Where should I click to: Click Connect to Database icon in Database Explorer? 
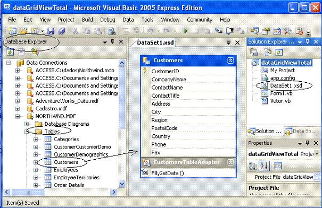[35, 52]
